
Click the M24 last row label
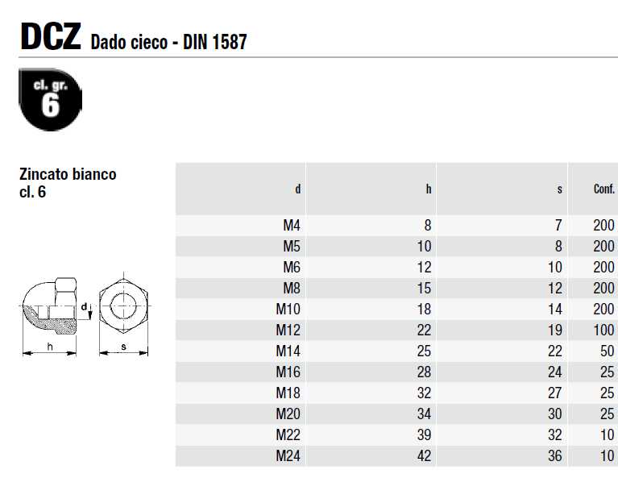[x=288, y=455]
